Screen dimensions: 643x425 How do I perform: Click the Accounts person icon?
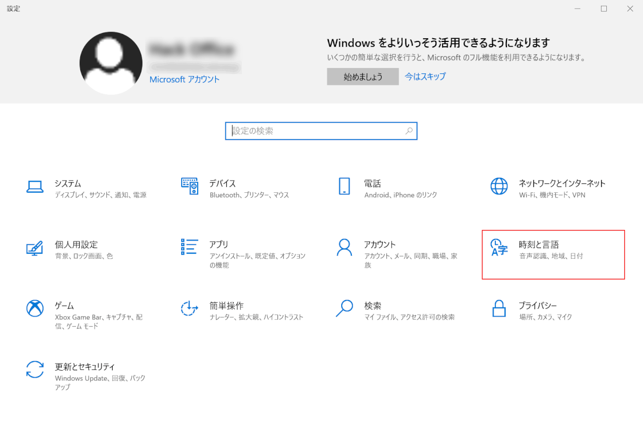344,247
